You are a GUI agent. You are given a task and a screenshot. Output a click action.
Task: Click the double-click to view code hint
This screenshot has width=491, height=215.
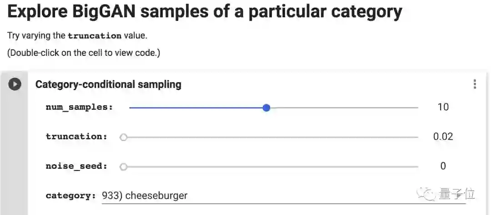click(84, 53)
